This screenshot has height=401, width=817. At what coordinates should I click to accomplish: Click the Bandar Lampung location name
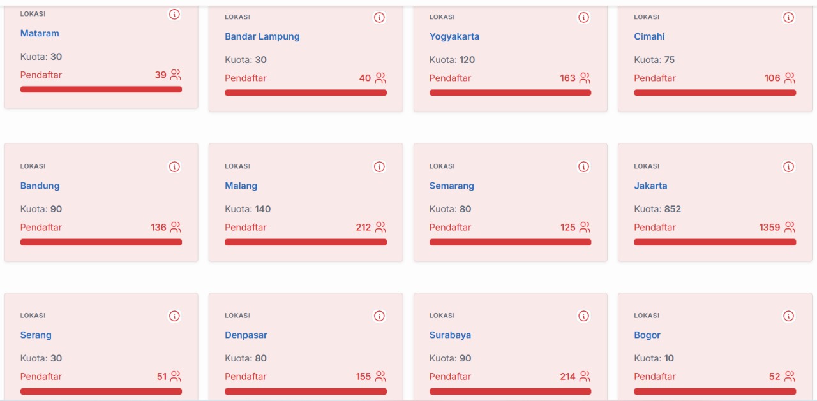pos(262,36)
